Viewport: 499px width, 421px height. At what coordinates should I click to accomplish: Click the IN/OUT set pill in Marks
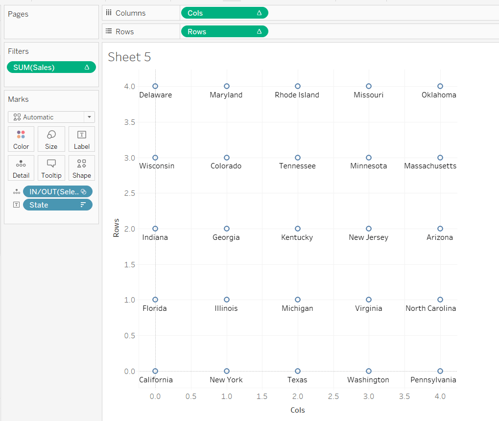57,192
